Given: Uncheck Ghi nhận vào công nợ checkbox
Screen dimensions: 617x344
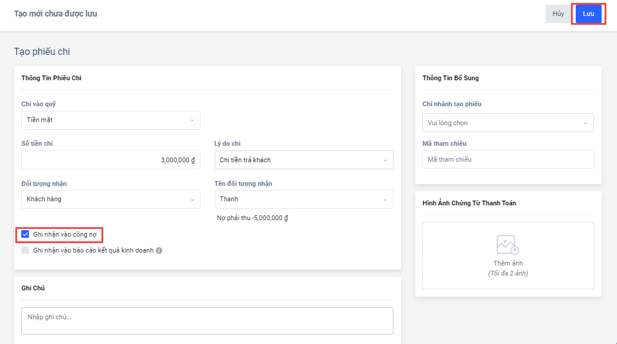Looking at the screenshot, I should [x=25, y=234].
